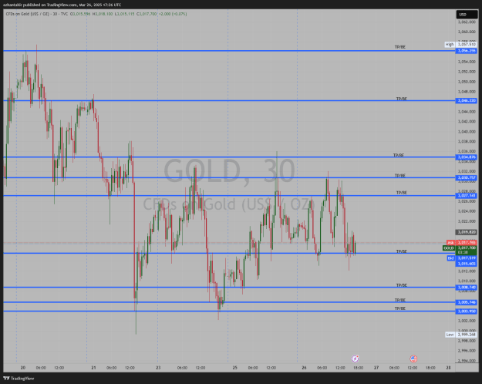Click the date 21 on the time axis
This screenshot has width=482, height=384.
93,368
